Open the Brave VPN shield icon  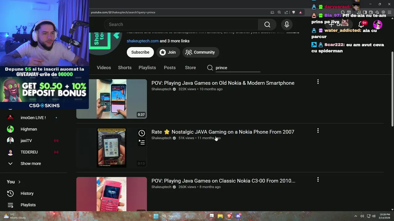383,12
